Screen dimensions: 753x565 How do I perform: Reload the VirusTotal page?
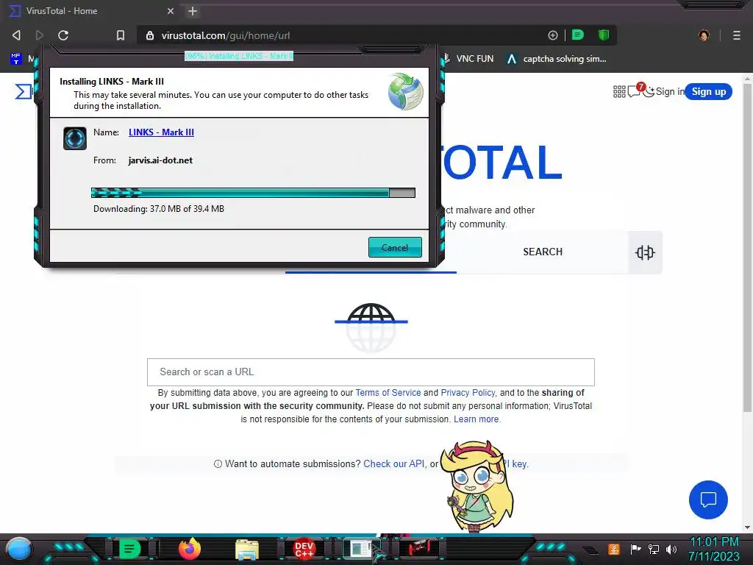tap(63, 35)
